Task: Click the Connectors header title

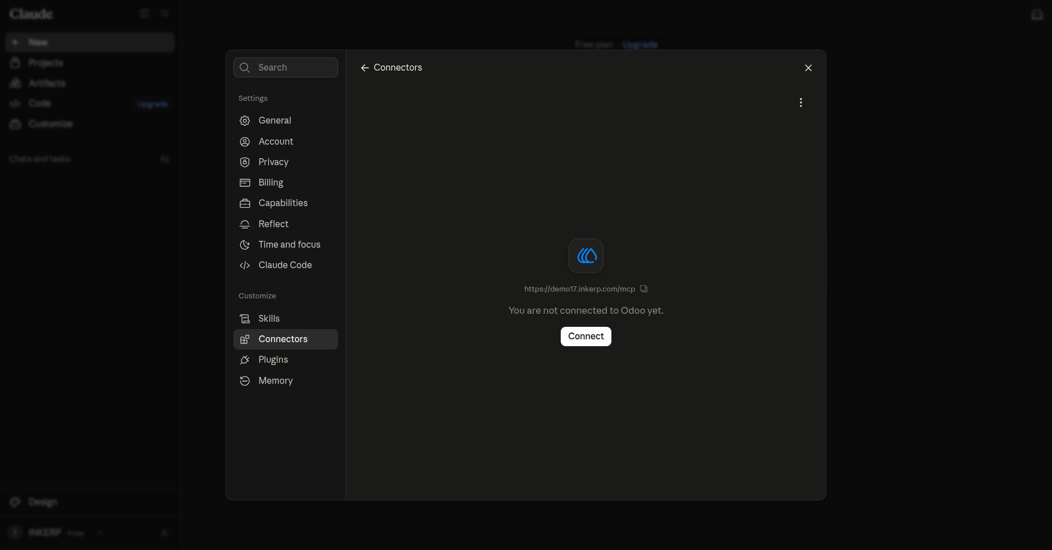Action: point(398,67)
